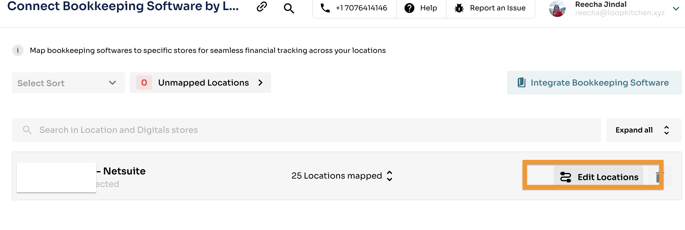Viewport: 685px width, 230px height.
Task: Click the copy link chain icon
Action: pyautogui.click(x=262, y=7)
